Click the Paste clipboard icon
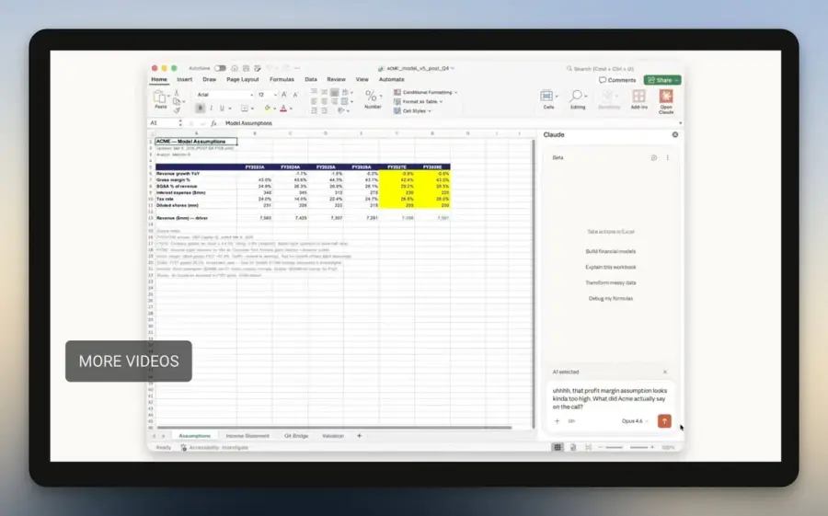Screen dimensions: 828x516 tap(159, 97)
